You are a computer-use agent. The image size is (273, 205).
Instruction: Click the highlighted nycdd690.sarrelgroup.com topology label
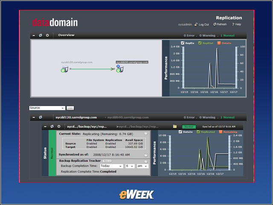pos(132,62)
